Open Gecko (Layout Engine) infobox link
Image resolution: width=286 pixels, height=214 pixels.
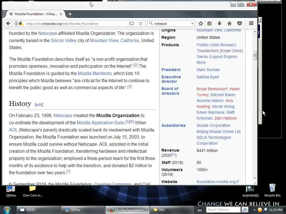click(217, 57)
